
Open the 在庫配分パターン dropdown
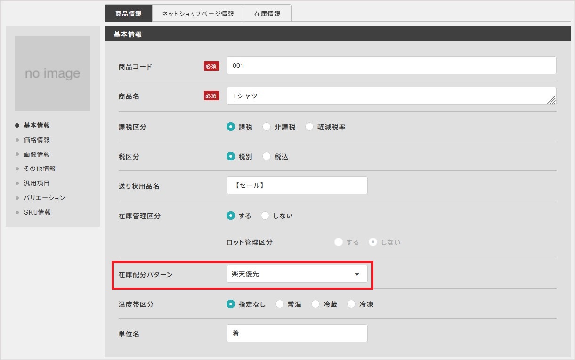[x=297, y=274]
